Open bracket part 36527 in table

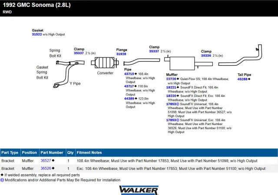point(46,161)
